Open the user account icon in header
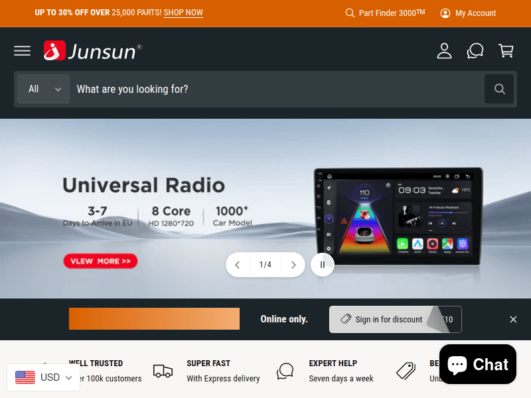 [444, 51]
